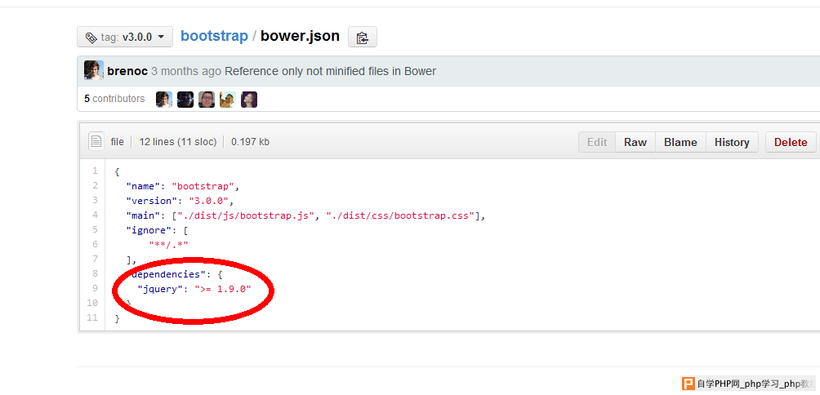Click the first contributor avatar

click(164, 100)
